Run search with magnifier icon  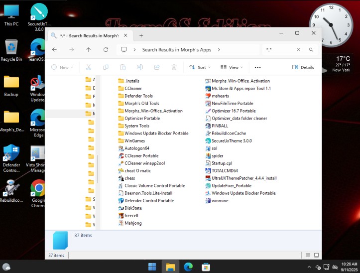(x=311, y=50)
